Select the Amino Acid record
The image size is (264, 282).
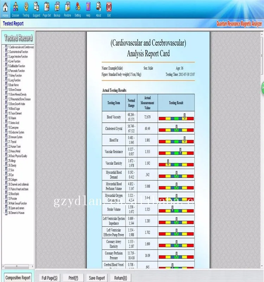click(x=14, y=123)
